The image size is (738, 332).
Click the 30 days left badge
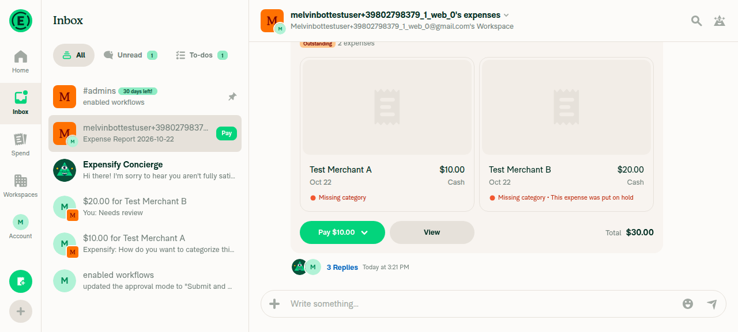click(x=138, y=91)
